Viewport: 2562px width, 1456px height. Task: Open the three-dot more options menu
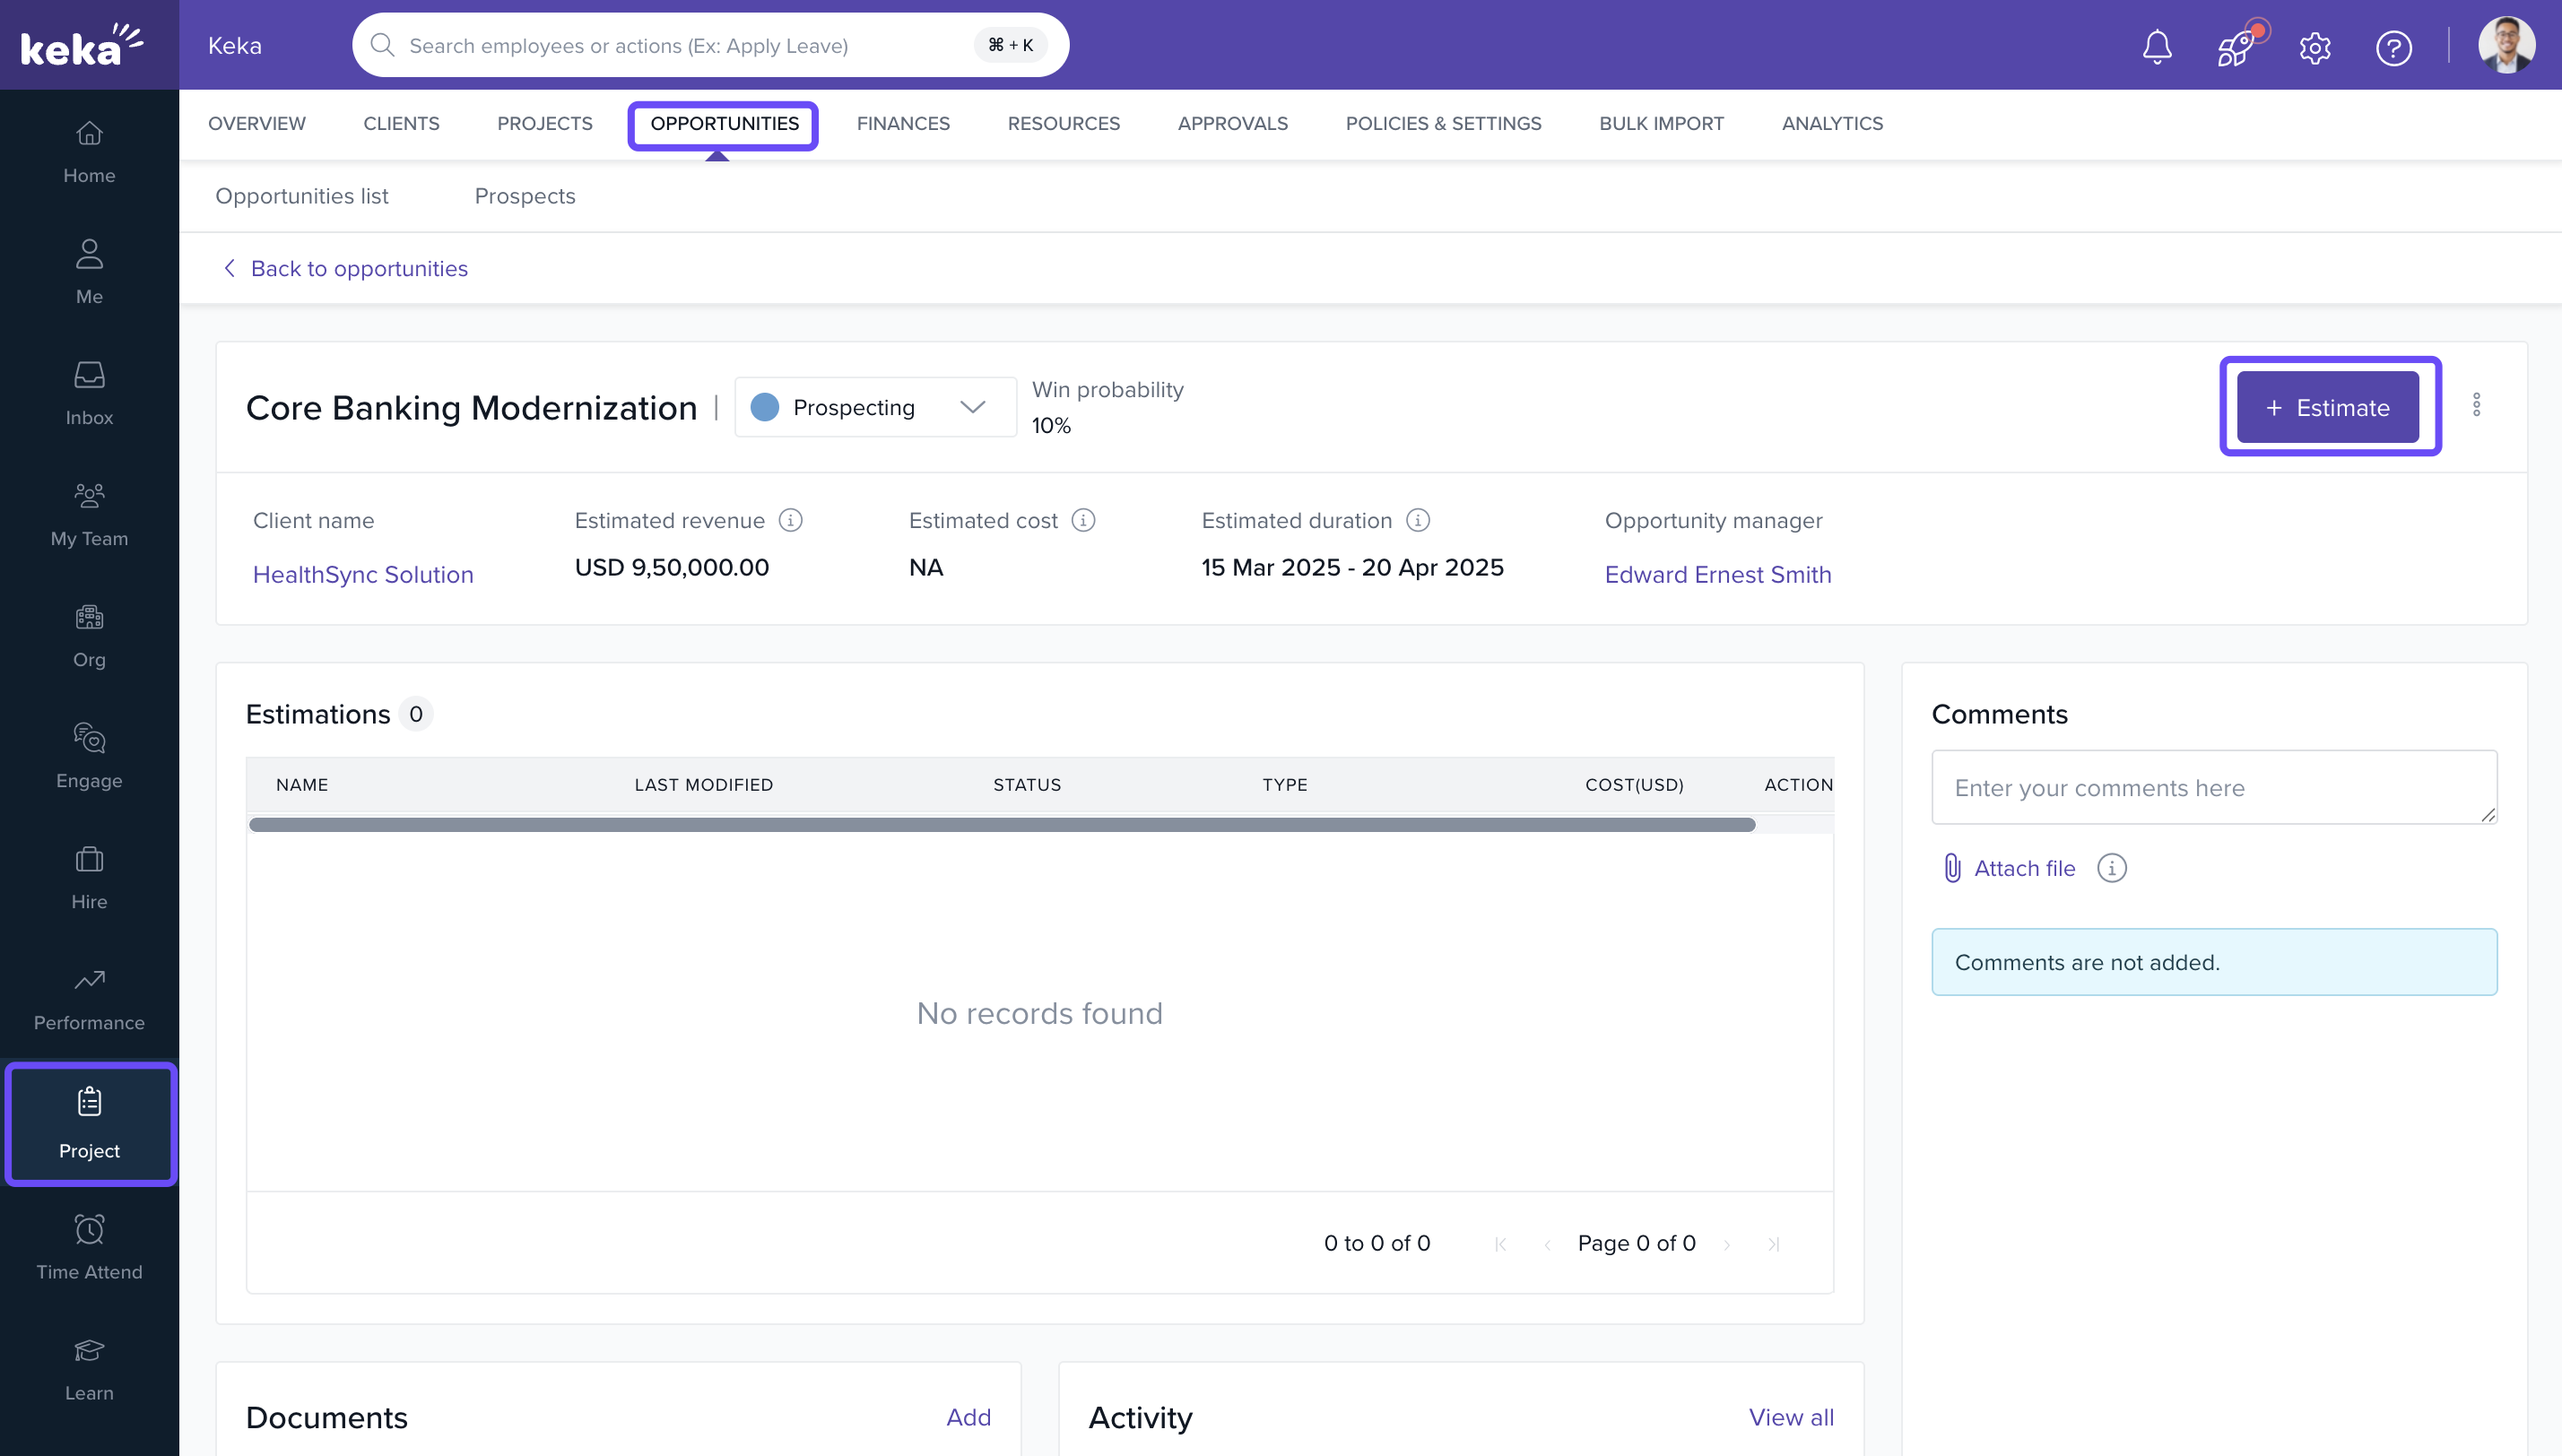click(2476, 405)
